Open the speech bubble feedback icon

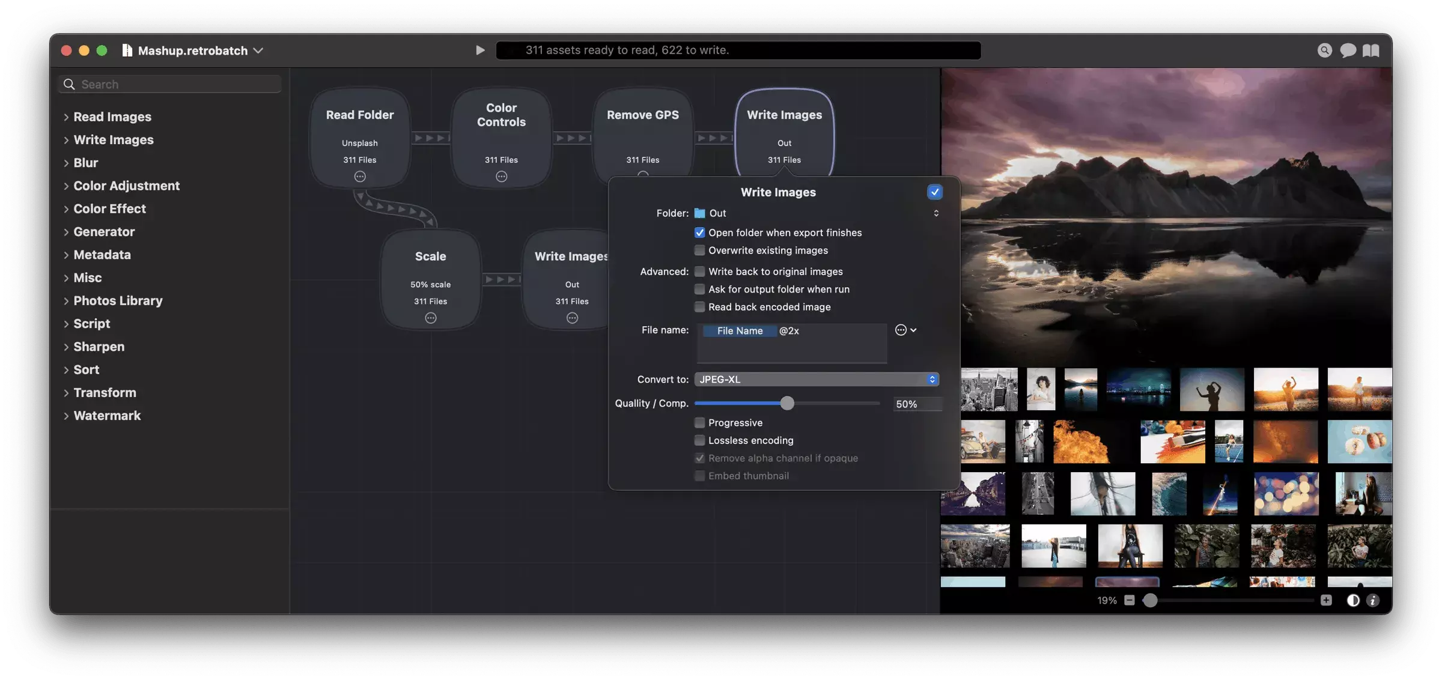1348,50
